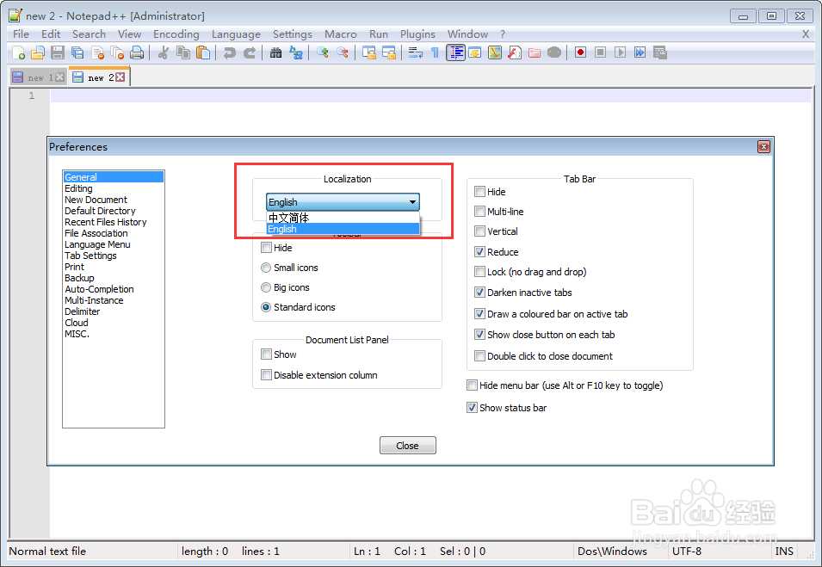The height and width of the screenshot is (567, 822).
Task: Switch to the new 1 tab
Action: point(38,77)
